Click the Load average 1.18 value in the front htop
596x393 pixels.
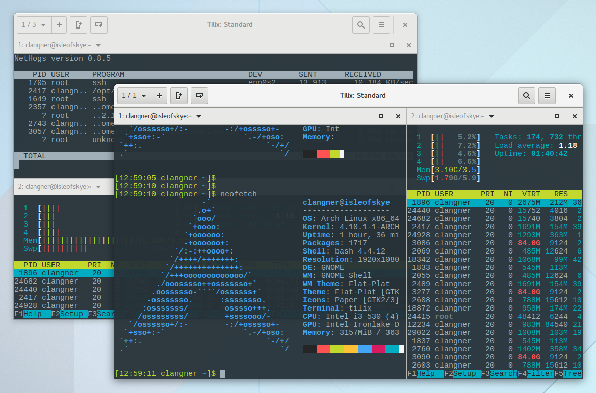pos(567,146)
